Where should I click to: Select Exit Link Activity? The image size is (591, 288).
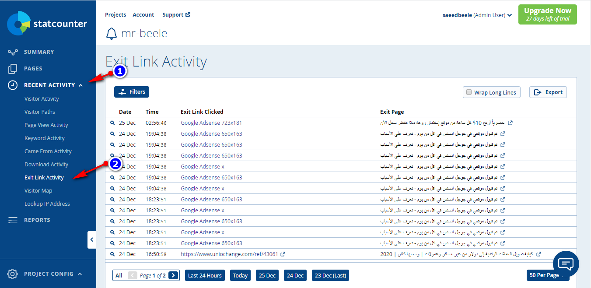[44, 178]
